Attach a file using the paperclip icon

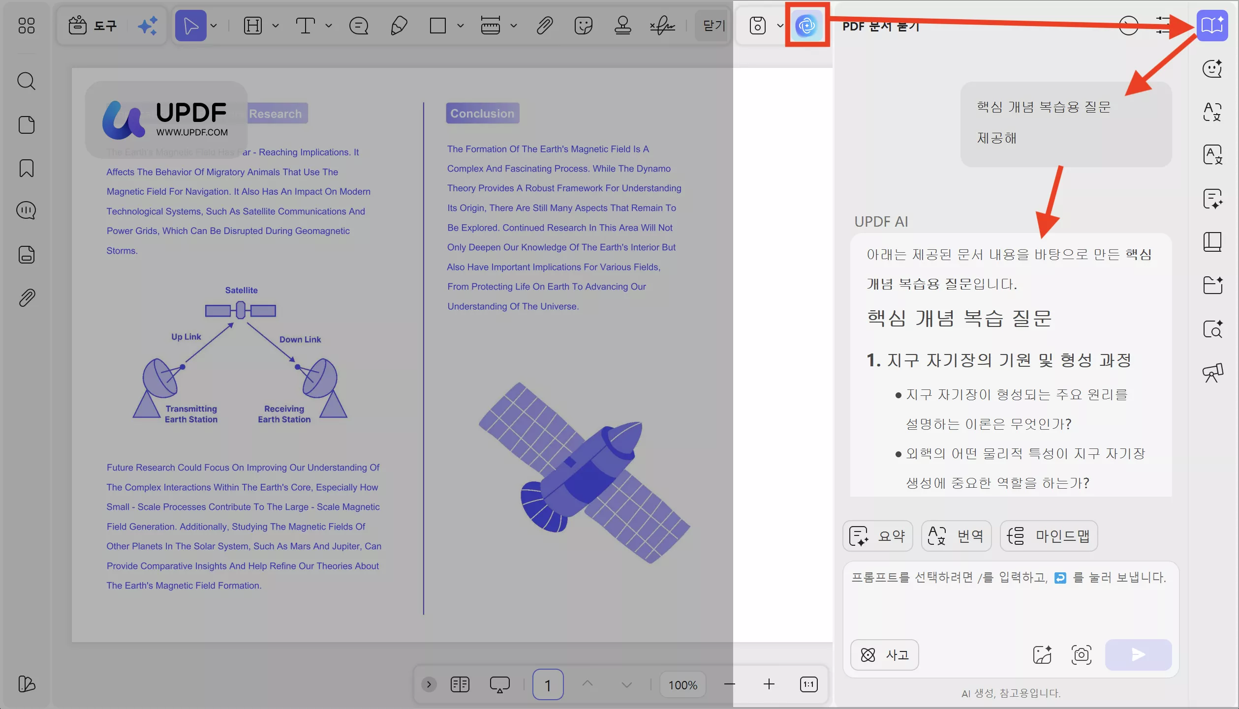click(545, 26)
